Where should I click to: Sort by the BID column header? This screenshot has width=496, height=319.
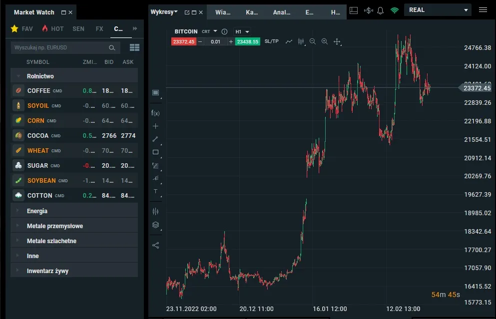pyautogui.click(x=109, y=62)
